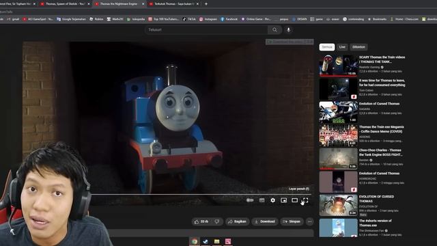
Task: Open 'It was time for Thomas to leave' title
Action: pos(382,83)
